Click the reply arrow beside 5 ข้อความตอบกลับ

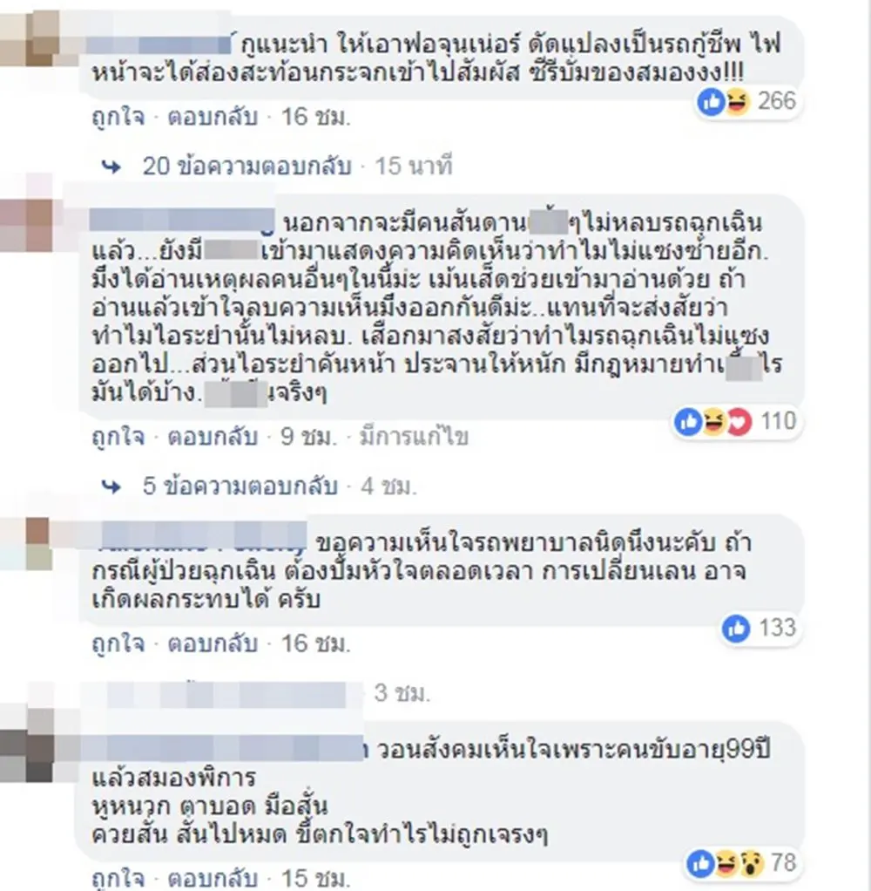point(111,487)
